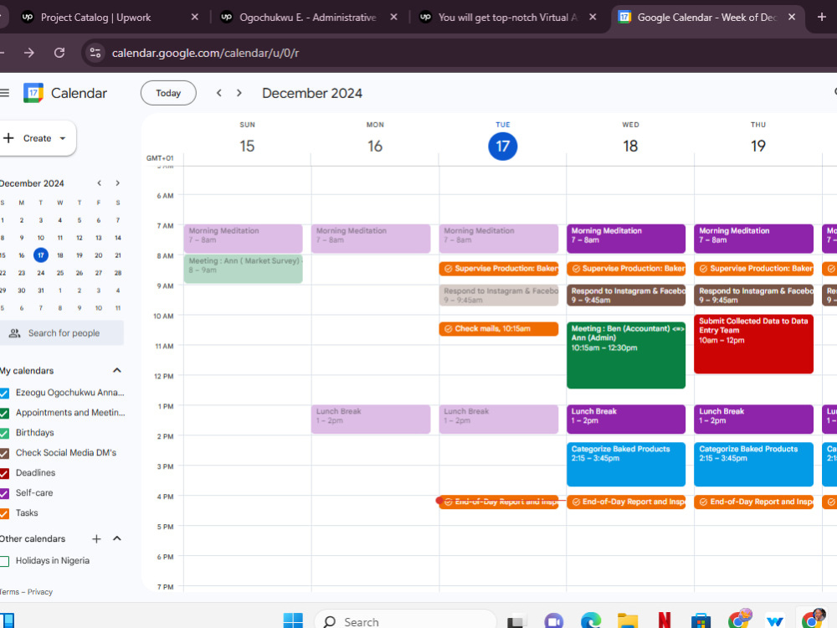This screenshot has width=837, height=628.
Task: Close the Project Catalog Upwork tab
Action: (x=195, y=17)
